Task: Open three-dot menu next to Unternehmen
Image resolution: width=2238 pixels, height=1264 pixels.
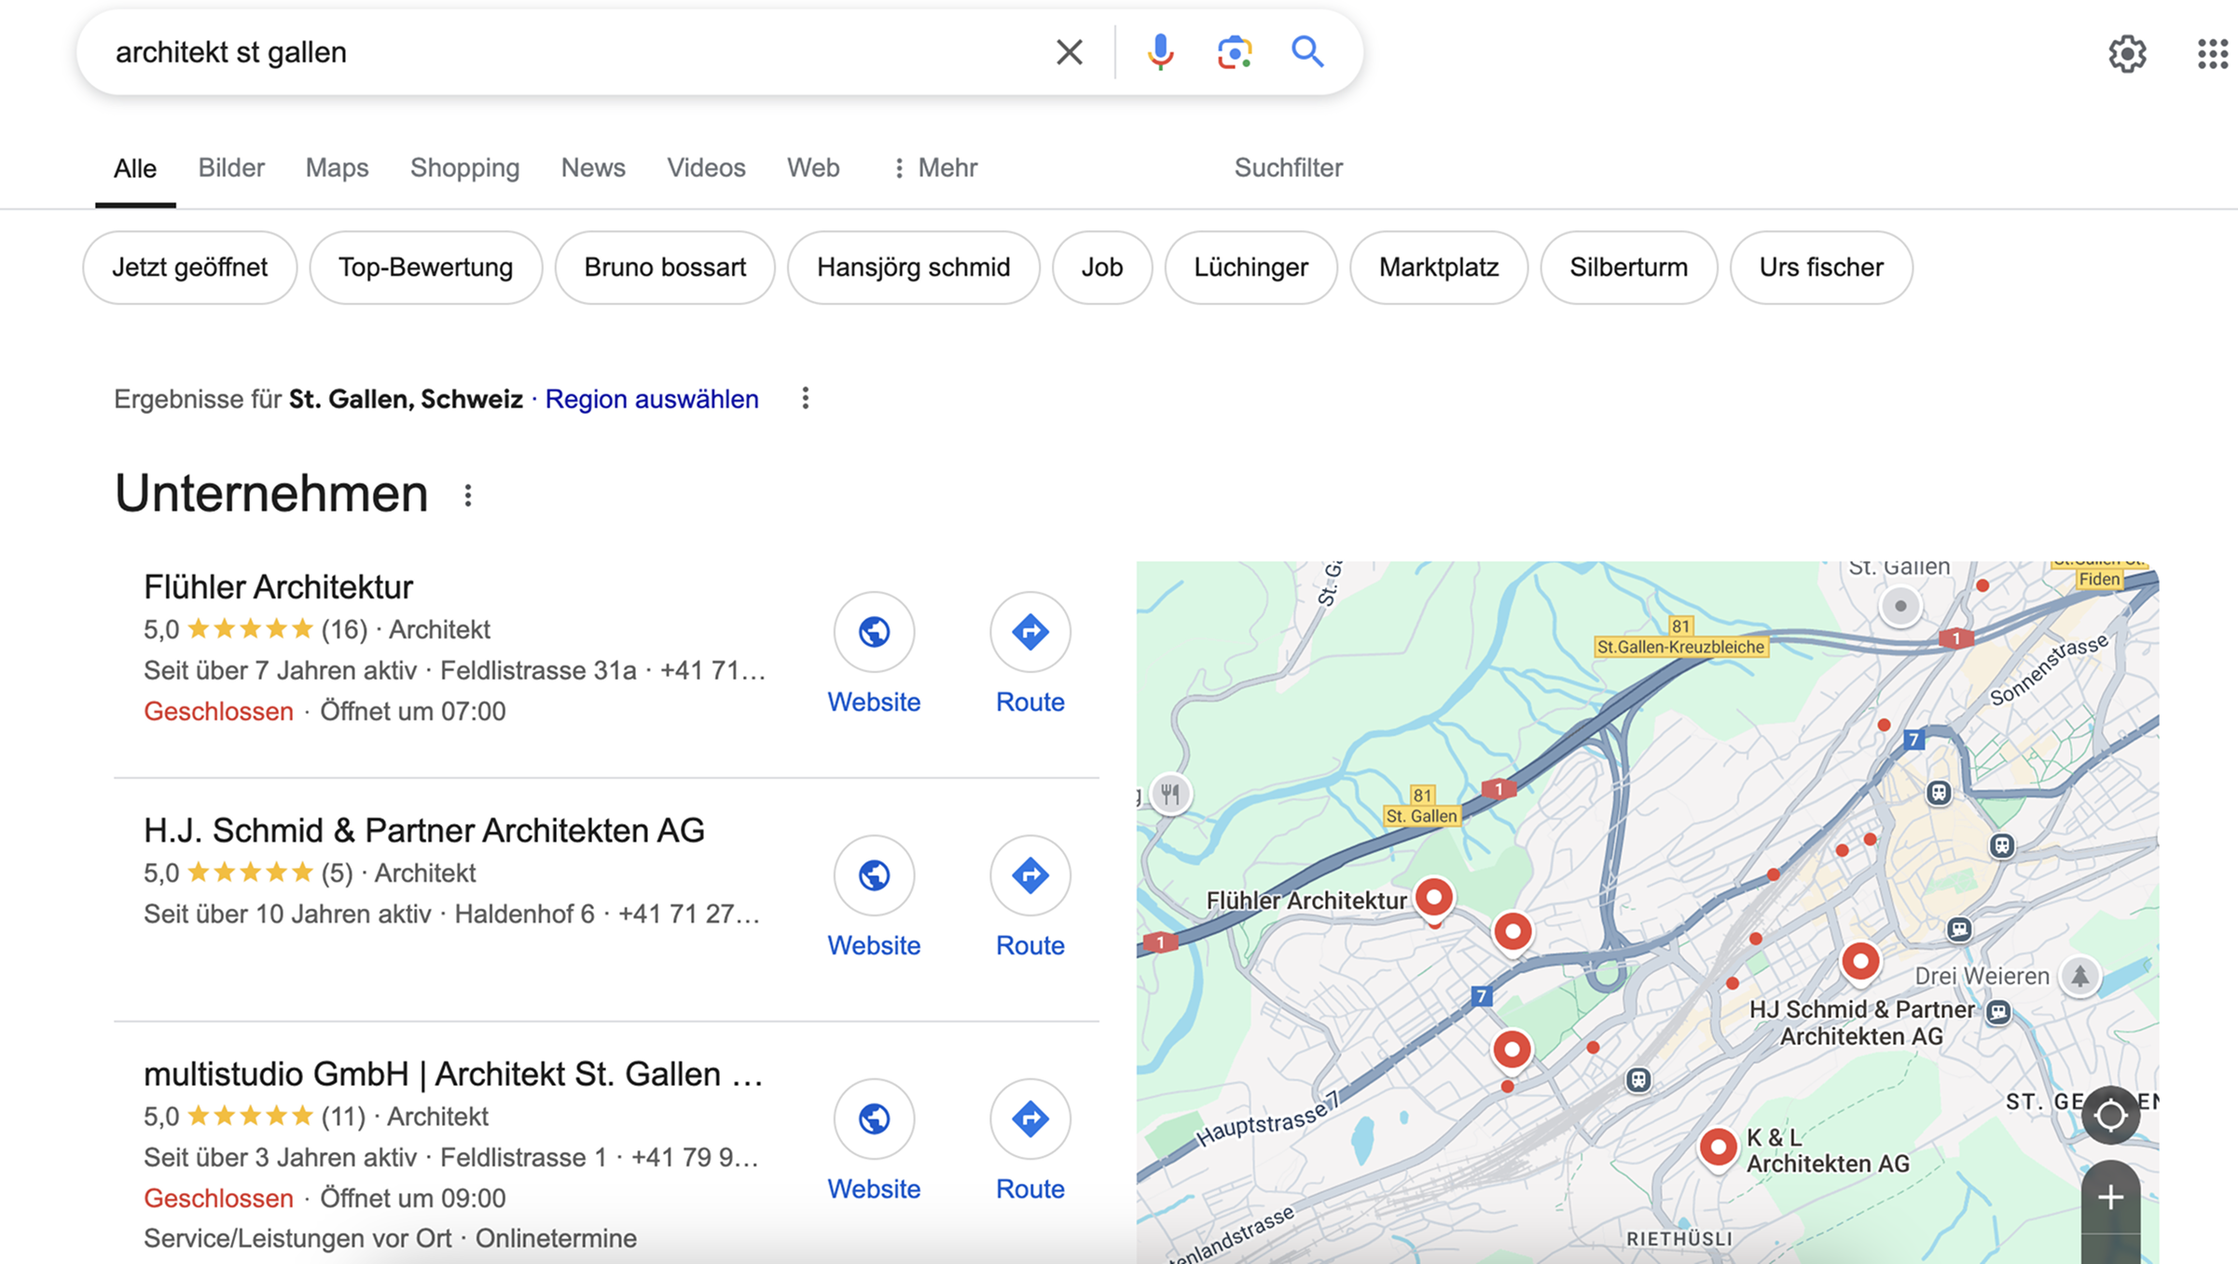Action: 468,496
